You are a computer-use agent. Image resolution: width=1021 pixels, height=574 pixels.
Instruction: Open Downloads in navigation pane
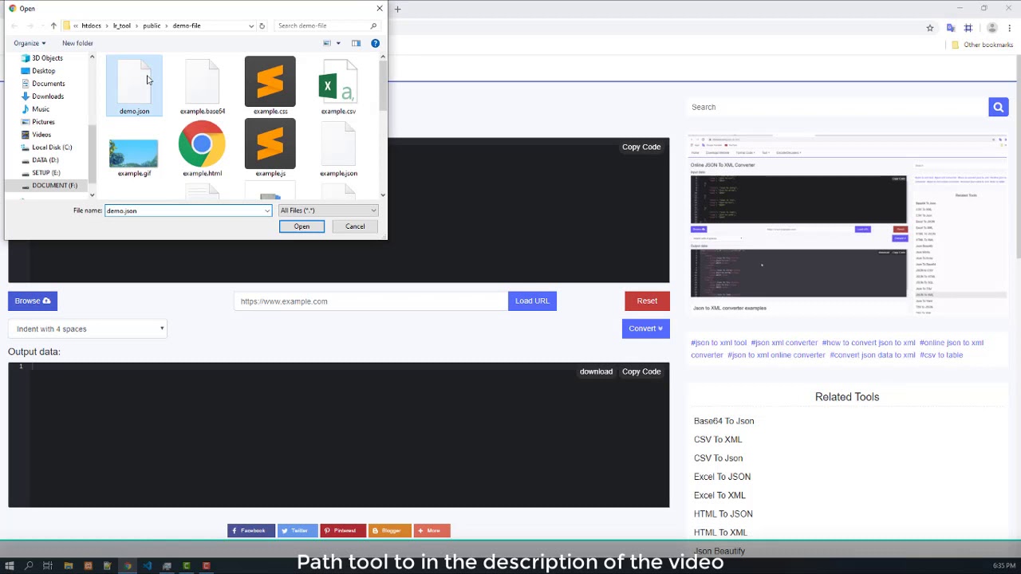pos(48,96)
